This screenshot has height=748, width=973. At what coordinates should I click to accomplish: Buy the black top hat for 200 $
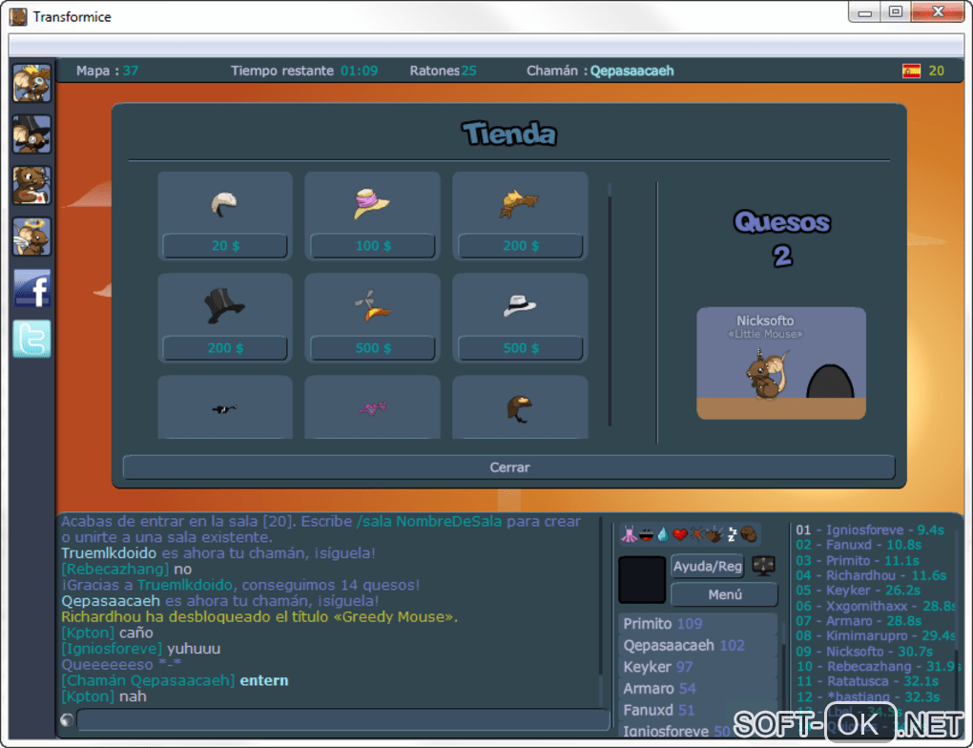point(225,347)
